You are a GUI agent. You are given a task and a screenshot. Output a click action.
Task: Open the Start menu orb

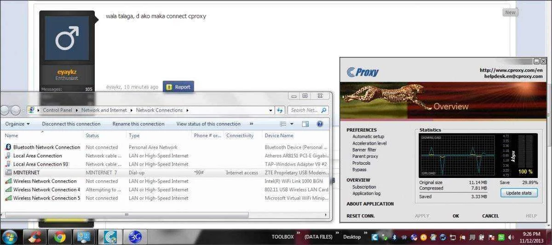tap(10, 237)
